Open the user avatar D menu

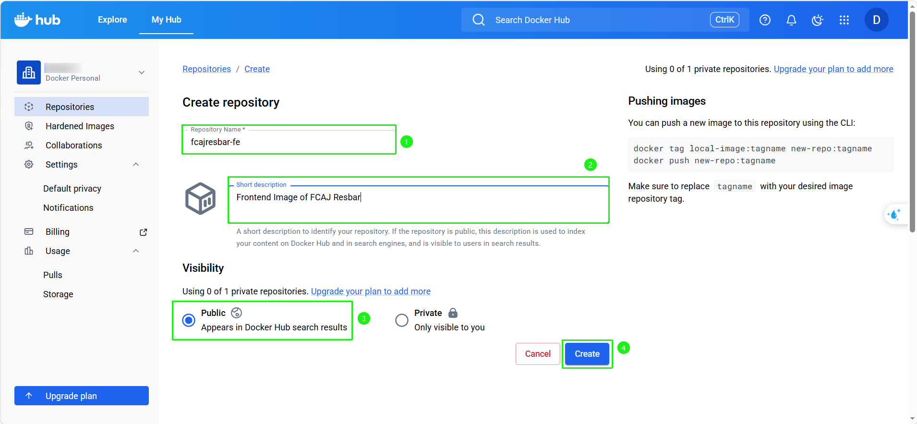pyautogui.click(x=876, y=20)
